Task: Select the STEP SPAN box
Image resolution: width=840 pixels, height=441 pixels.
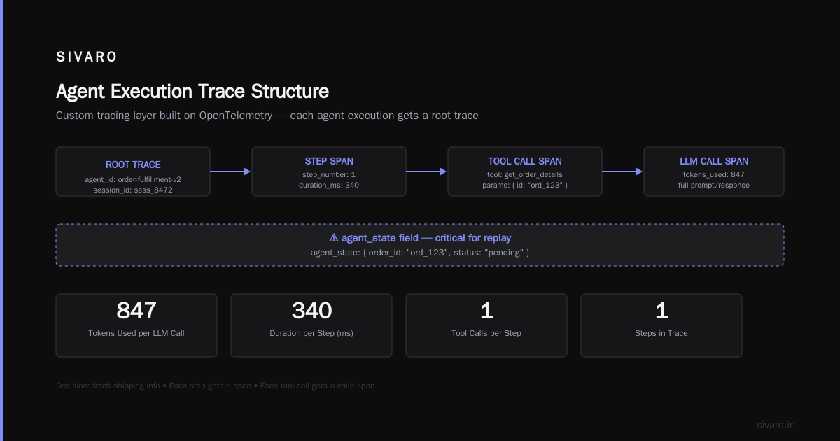Action: coord(329,171)
